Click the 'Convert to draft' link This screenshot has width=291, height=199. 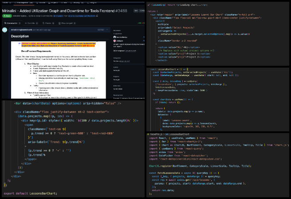[x=130, y=51]
